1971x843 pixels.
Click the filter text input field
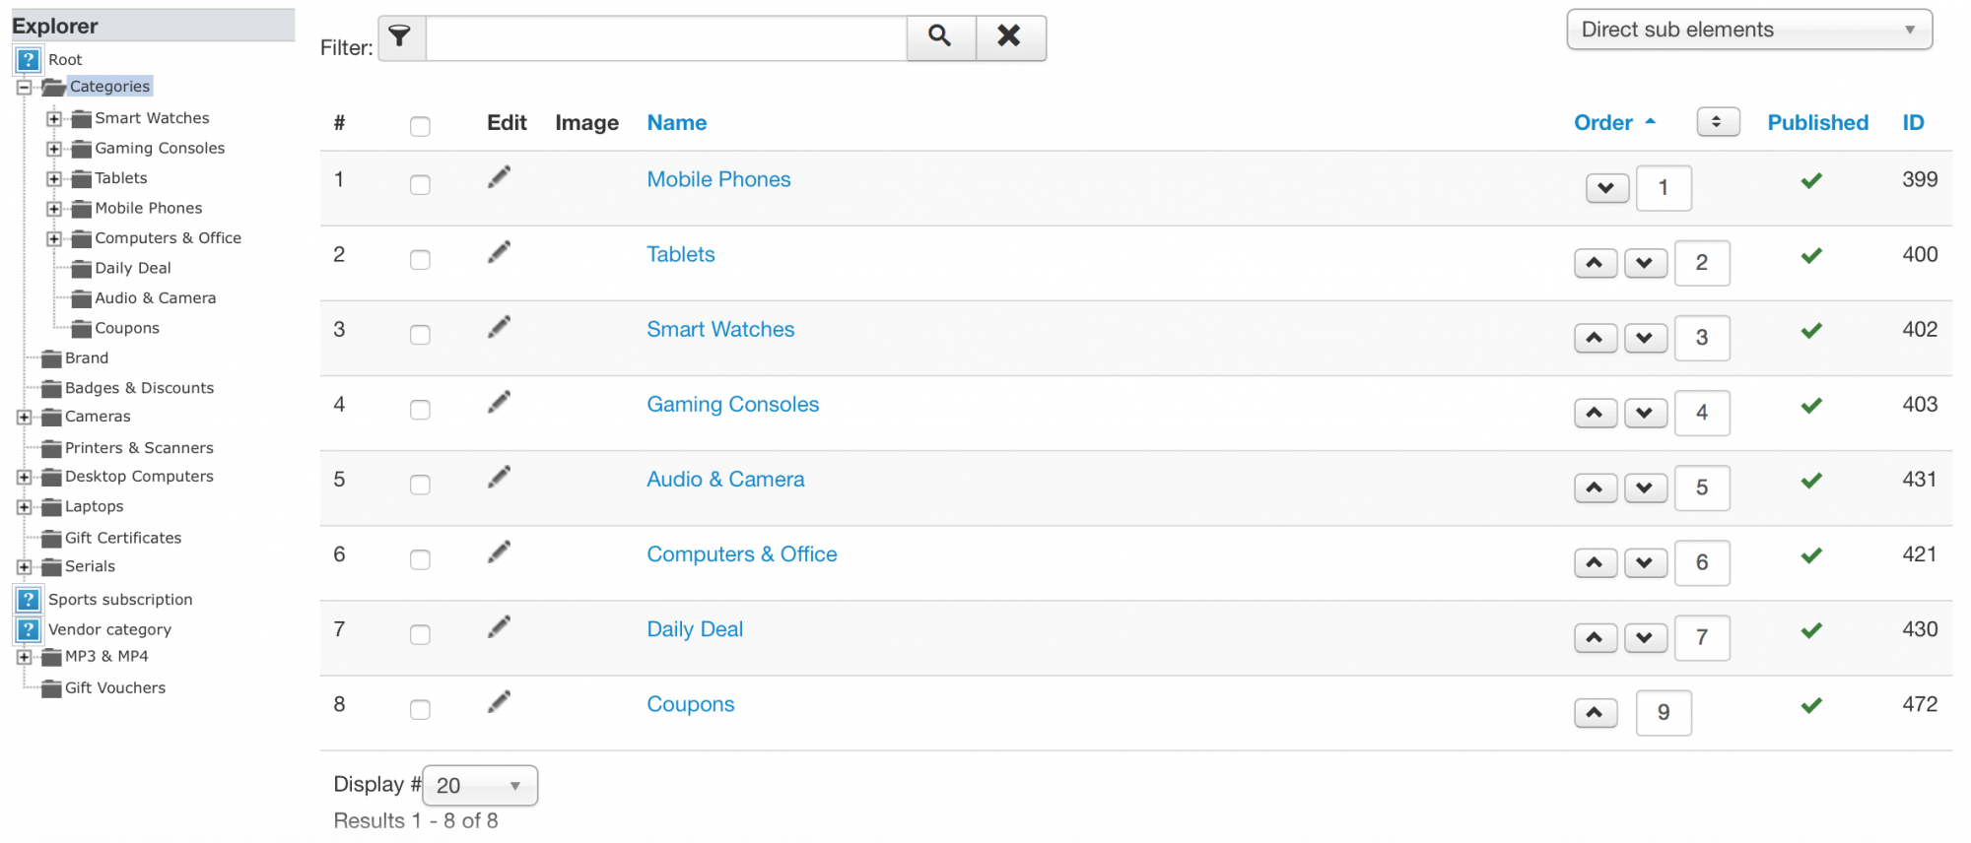click(x=666, y=37)
